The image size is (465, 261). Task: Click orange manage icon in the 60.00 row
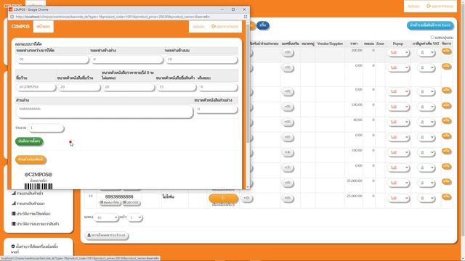[446, 121]
